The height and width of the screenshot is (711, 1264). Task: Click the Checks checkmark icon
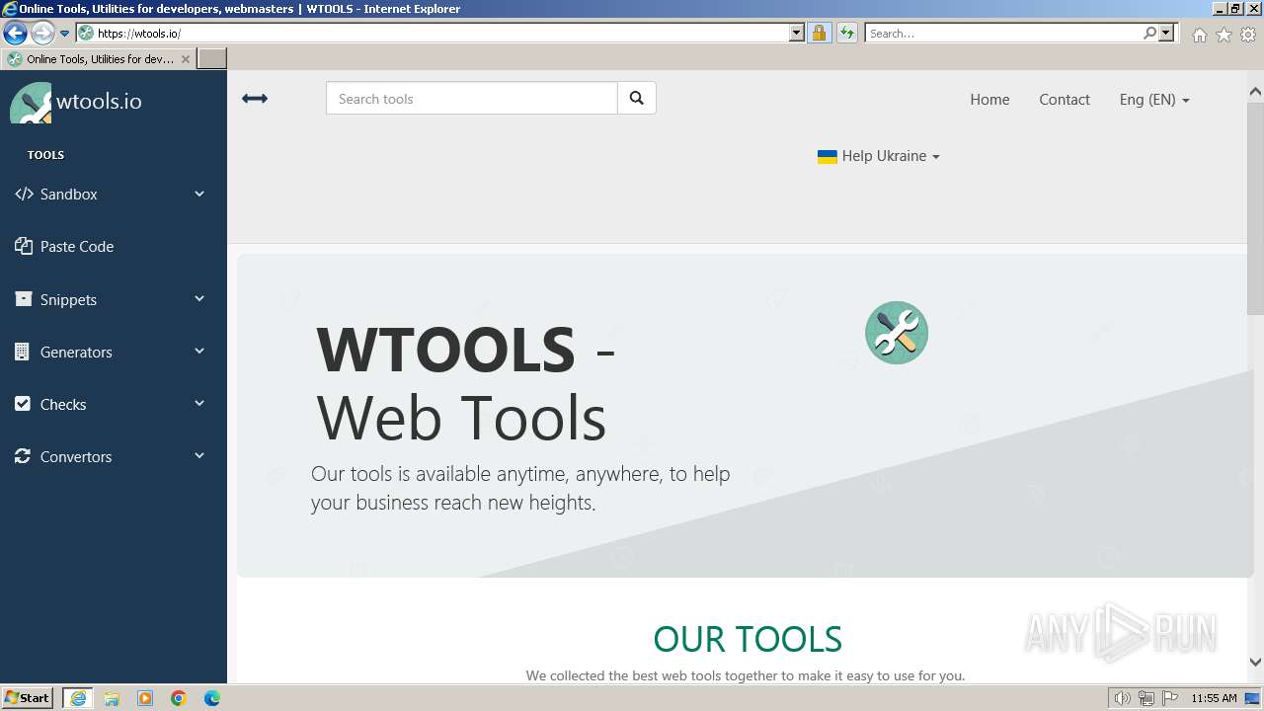tap(23, 404)
